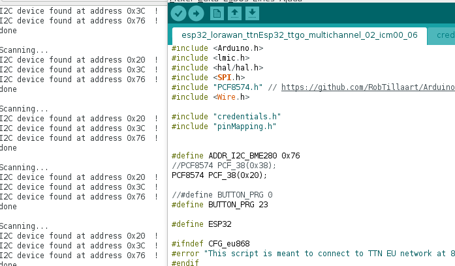
Task: Click the PCF8574 PCF_38(0x20); line
Action: point(219,175)
